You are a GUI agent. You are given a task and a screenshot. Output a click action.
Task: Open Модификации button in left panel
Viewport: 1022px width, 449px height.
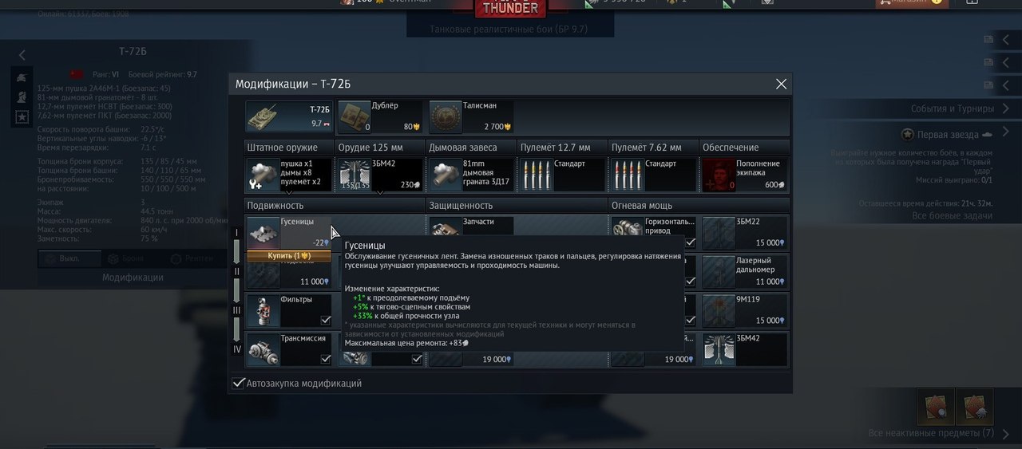click(133, 278)
